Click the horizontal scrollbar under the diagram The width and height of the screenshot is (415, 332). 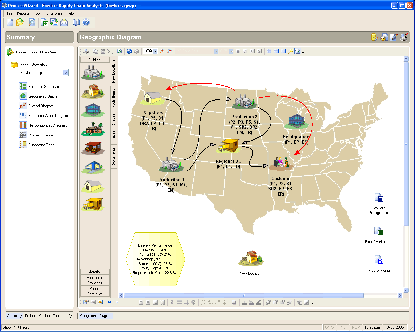pyautogui.click(x=243, y=296)
